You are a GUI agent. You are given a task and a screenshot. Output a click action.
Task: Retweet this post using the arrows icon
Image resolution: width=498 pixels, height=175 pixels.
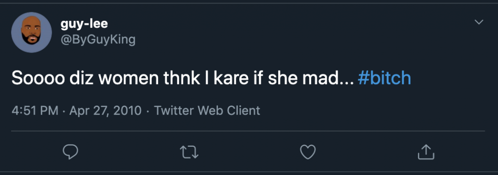[x=189, y=152]
